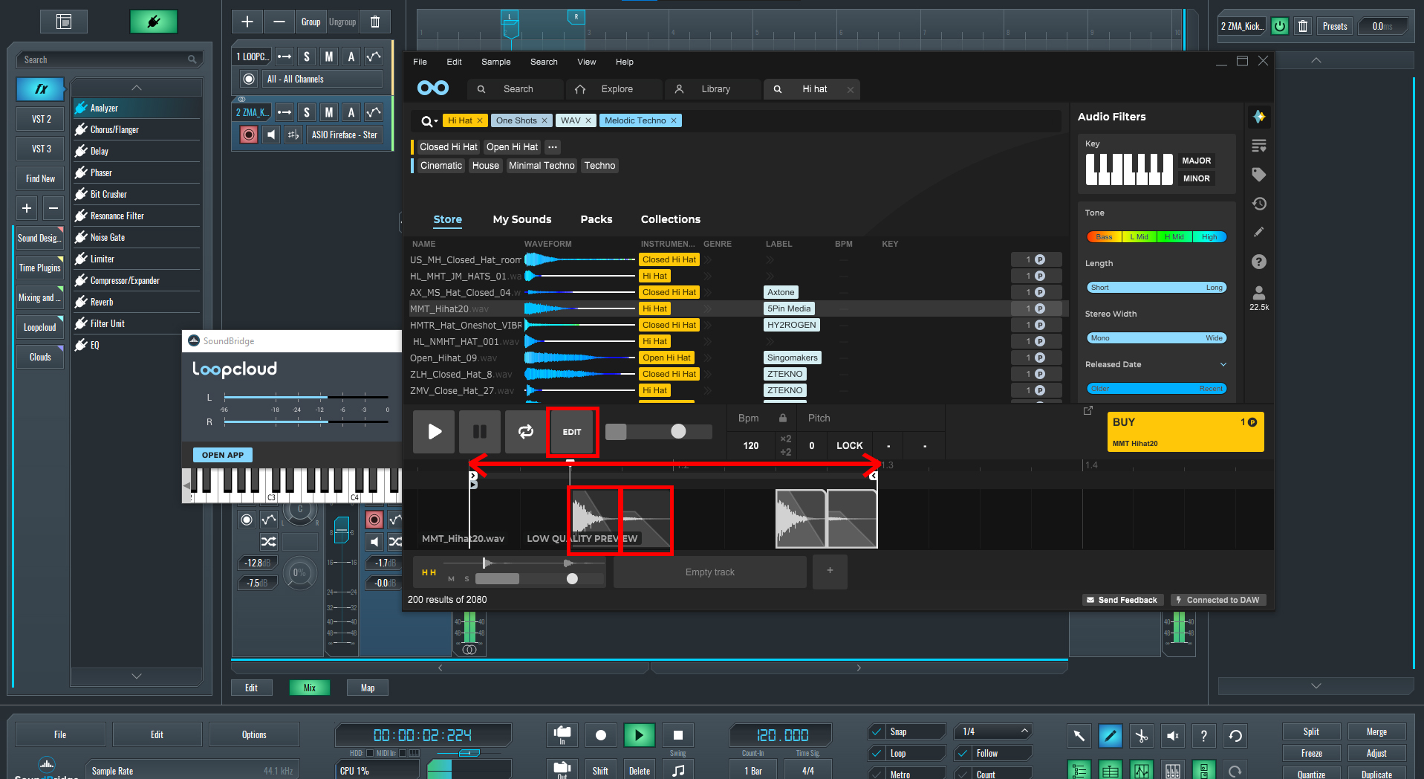This screenshot has height=779, width=1424.
Task: Open the Sample menu in Loopcloud
Action: click(x=495, y=62)
